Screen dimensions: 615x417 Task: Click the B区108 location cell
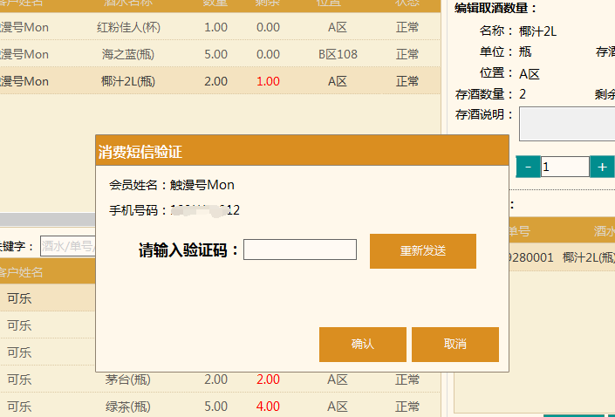[338, 54]
